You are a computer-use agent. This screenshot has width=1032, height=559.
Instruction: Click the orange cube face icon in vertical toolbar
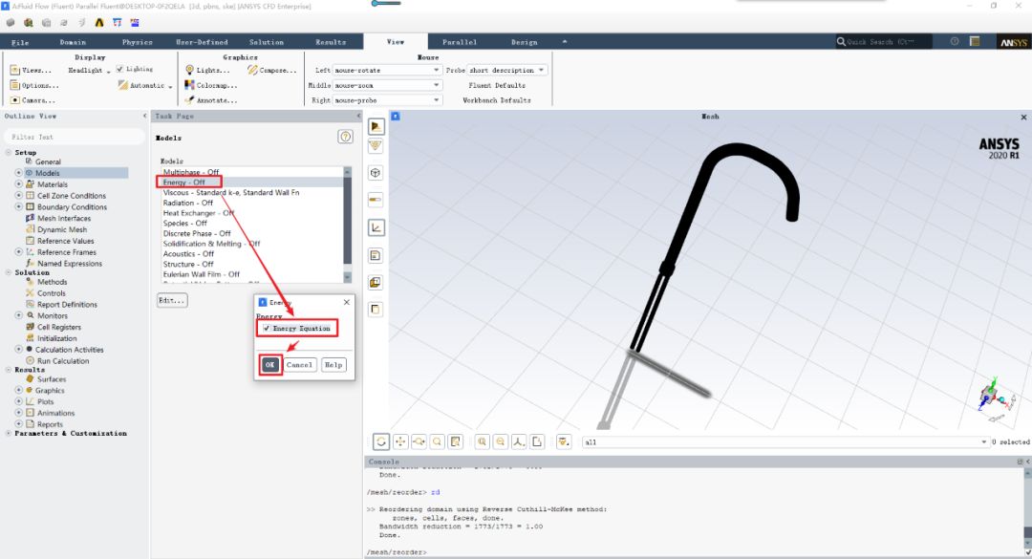376,283
